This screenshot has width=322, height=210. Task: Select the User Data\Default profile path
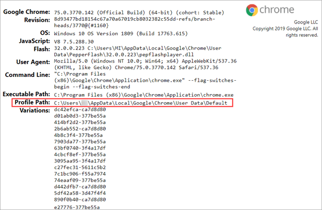pos(141,103)
